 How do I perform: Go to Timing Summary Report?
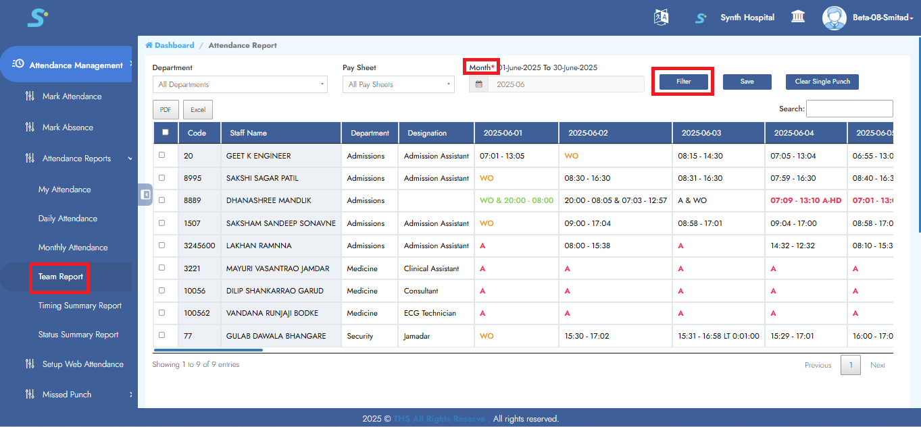80,306
